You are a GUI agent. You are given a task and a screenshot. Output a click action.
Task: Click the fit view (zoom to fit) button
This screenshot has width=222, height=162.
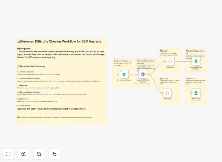point(8,154)
